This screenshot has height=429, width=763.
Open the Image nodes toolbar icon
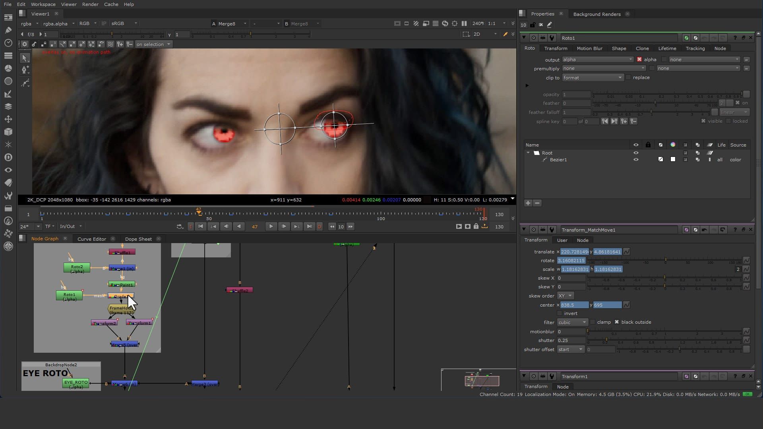(x=8, y=17)
